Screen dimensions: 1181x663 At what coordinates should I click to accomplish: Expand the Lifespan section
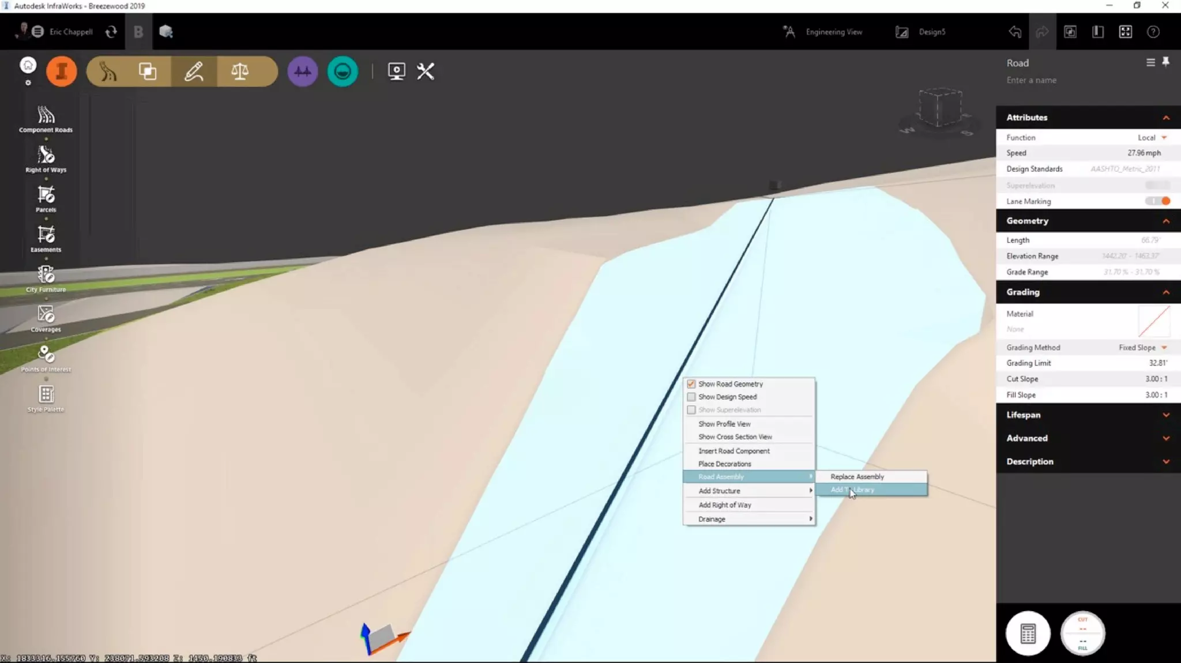pyautogui.click(x=1088, y=415)
